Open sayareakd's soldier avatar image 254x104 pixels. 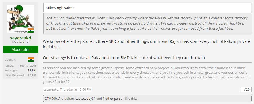point(21,19)
